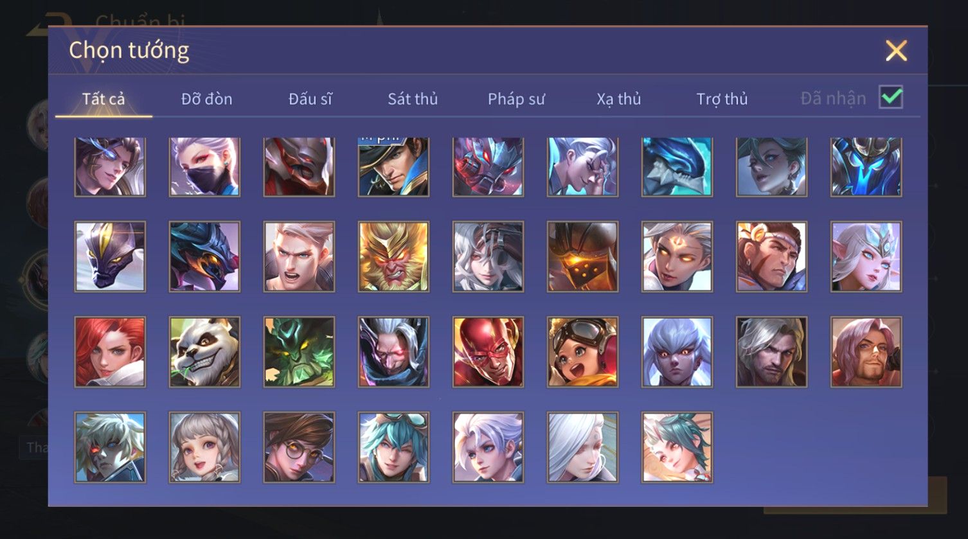Select the Tất cả tab
The image size is (968, 539).
[103, 99]
